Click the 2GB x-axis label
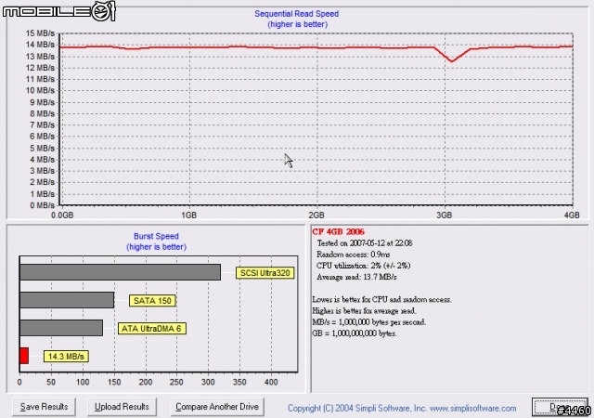The width and height of the screenshot is (594, 418). [x=316, y=216]
